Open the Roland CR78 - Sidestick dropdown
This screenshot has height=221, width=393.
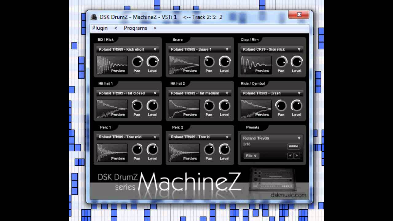tap(272, 49)
